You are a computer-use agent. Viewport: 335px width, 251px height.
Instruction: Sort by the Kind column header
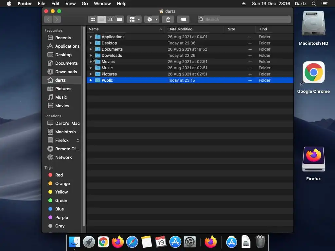pyautogui.click(x=274, y=29)
